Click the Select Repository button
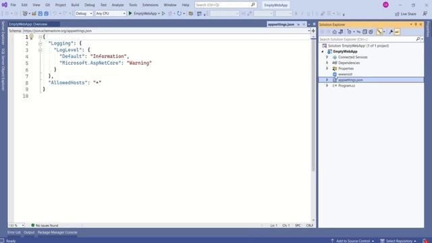Viewport: 432px width, 243px height. point(398,241)
